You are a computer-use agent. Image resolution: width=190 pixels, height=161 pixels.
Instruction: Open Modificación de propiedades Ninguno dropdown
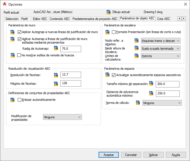pyautogui.click(x=62, y=117)
